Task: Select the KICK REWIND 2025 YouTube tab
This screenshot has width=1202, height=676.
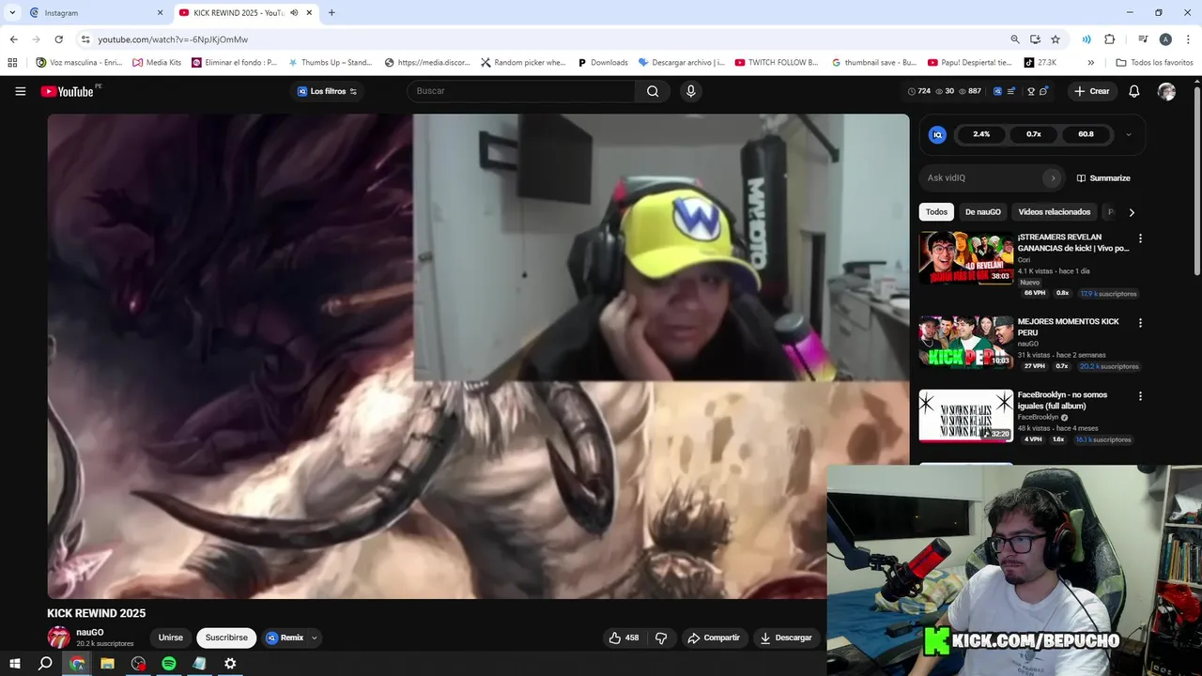Action: (246, 13)
